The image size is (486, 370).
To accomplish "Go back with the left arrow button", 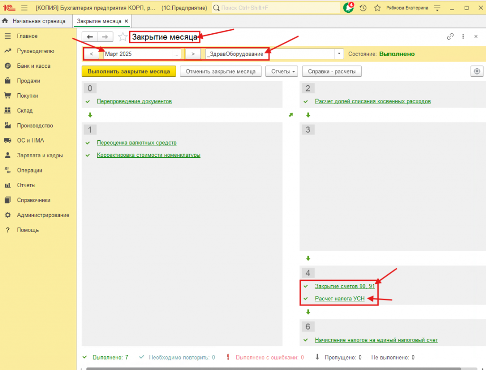I will pos(90,37).
